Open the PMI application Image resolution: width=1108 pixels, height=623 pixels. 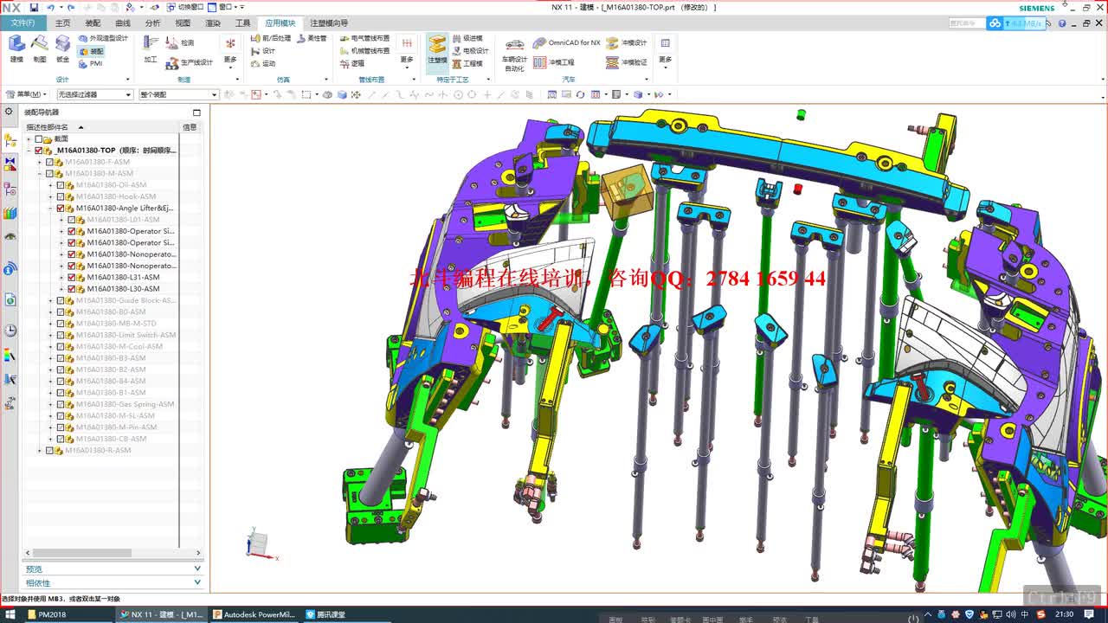[x=91, y=64]
